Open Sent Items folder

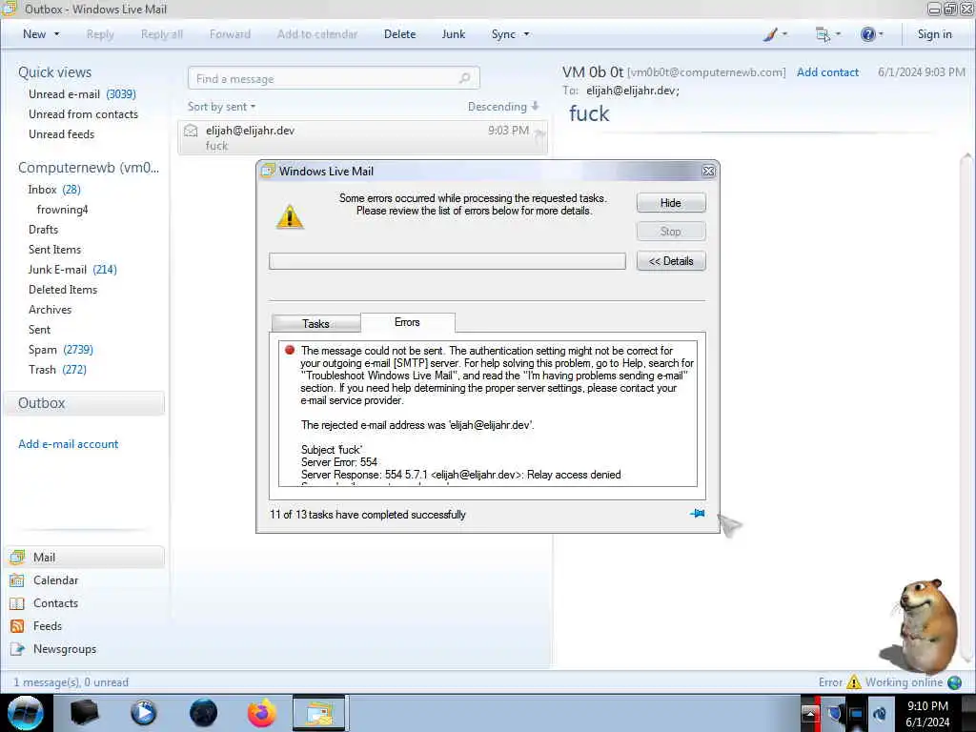coord(54,249)
